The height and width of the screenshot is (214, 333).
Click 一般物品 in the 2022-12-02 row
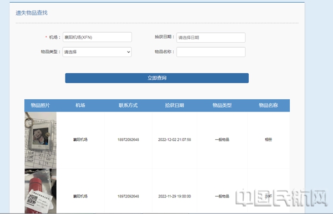coord(222,140)
